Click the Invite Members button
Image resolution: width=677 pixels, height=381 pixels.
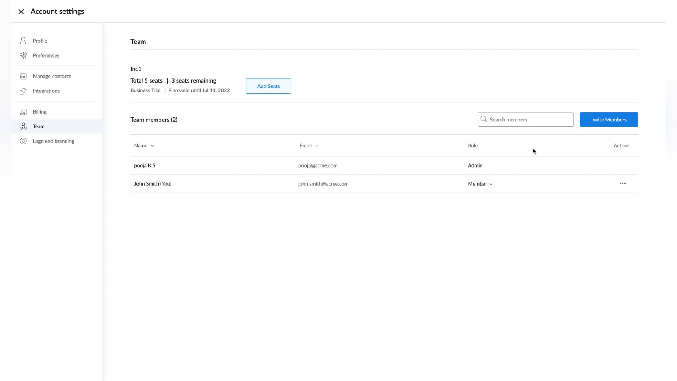(609, 120)
